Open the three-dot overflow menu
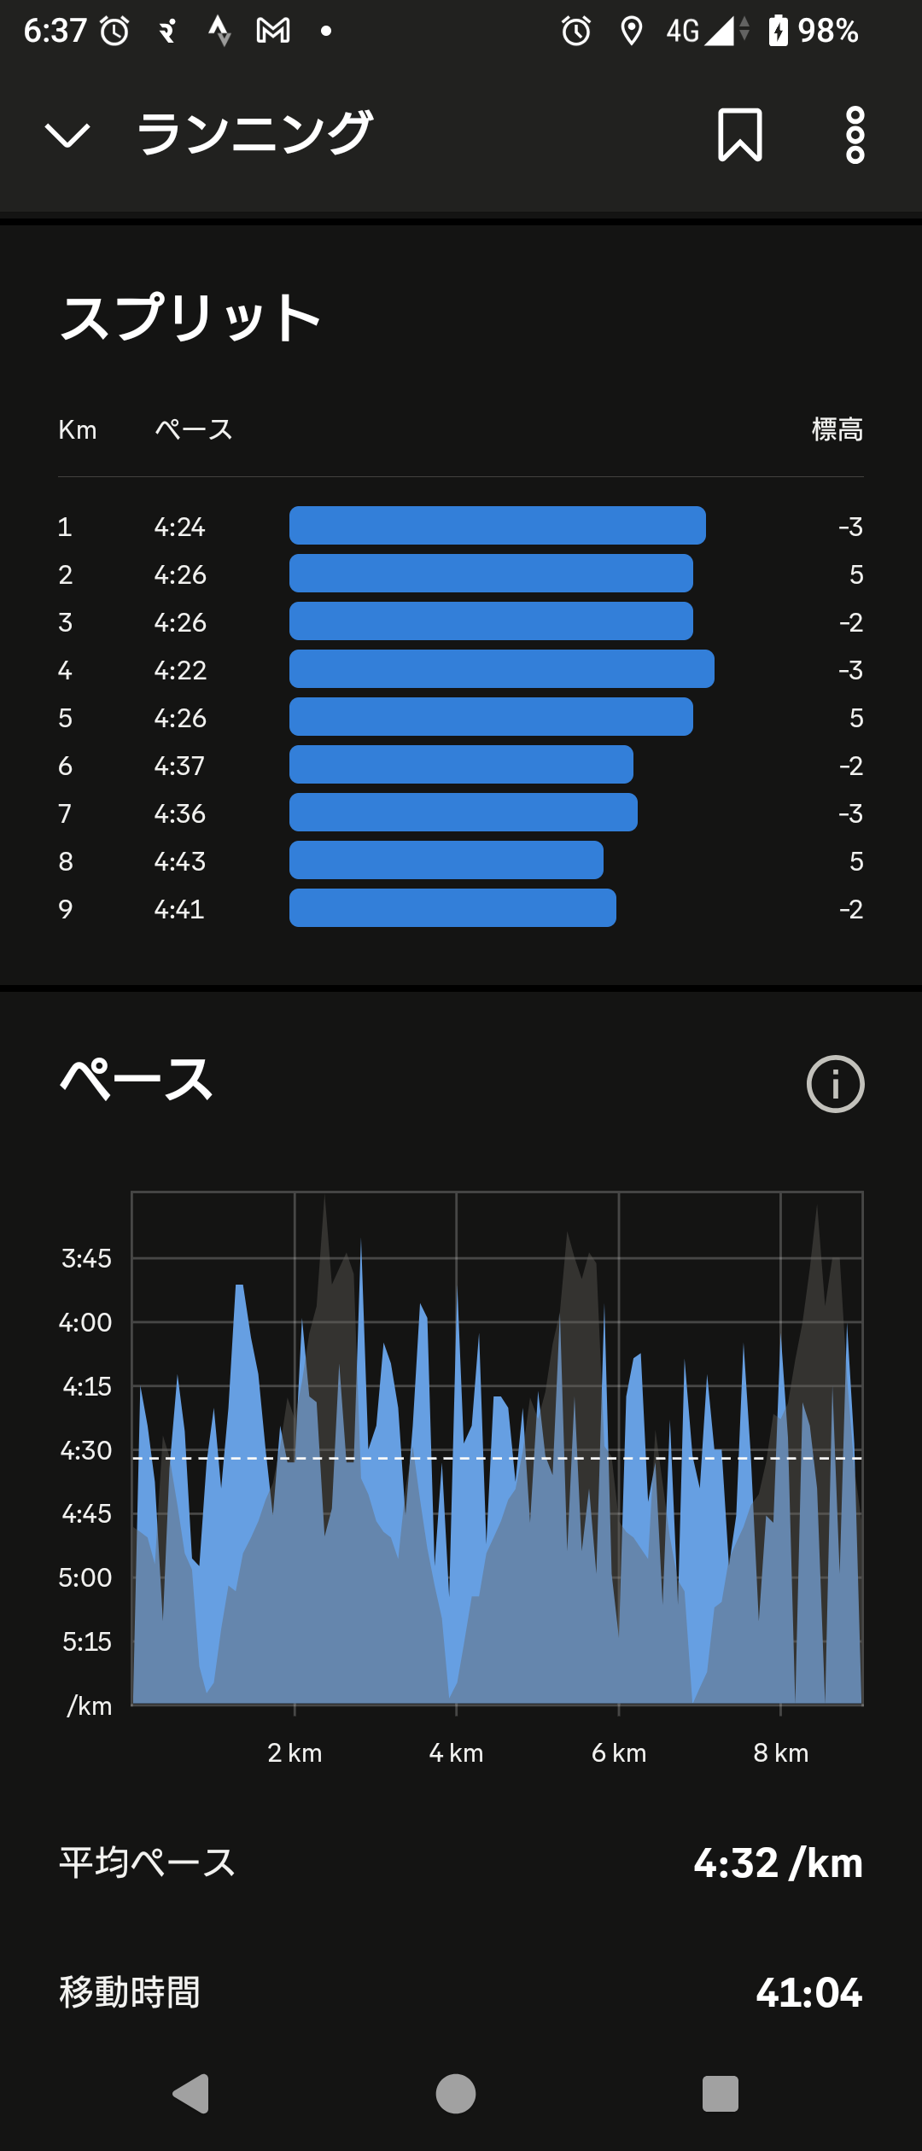The height and width of the screenshot is (2151, 922). 855,135
